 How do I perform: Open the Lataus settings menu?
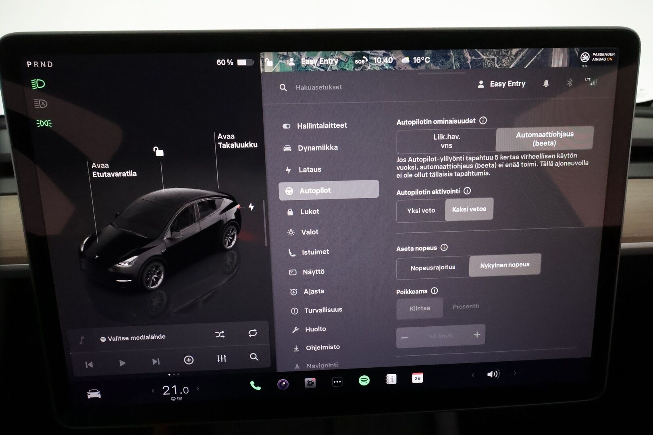[x=310, y=170]
